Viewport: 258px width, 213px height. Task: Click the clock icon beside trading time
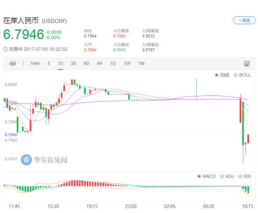[5, 49]
